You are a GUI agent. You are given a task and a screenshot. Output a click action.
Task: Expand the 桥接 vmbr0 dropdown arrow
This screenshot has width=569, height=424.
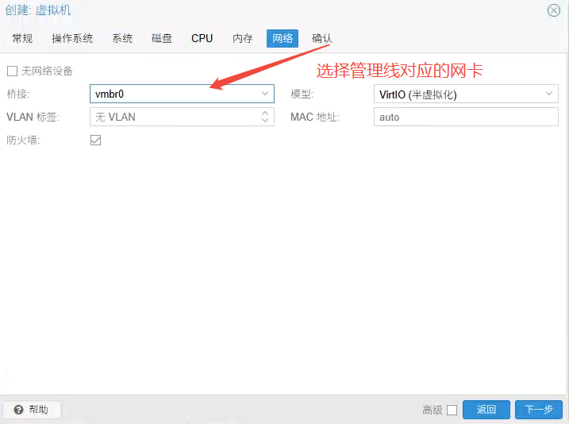[265, 94]
